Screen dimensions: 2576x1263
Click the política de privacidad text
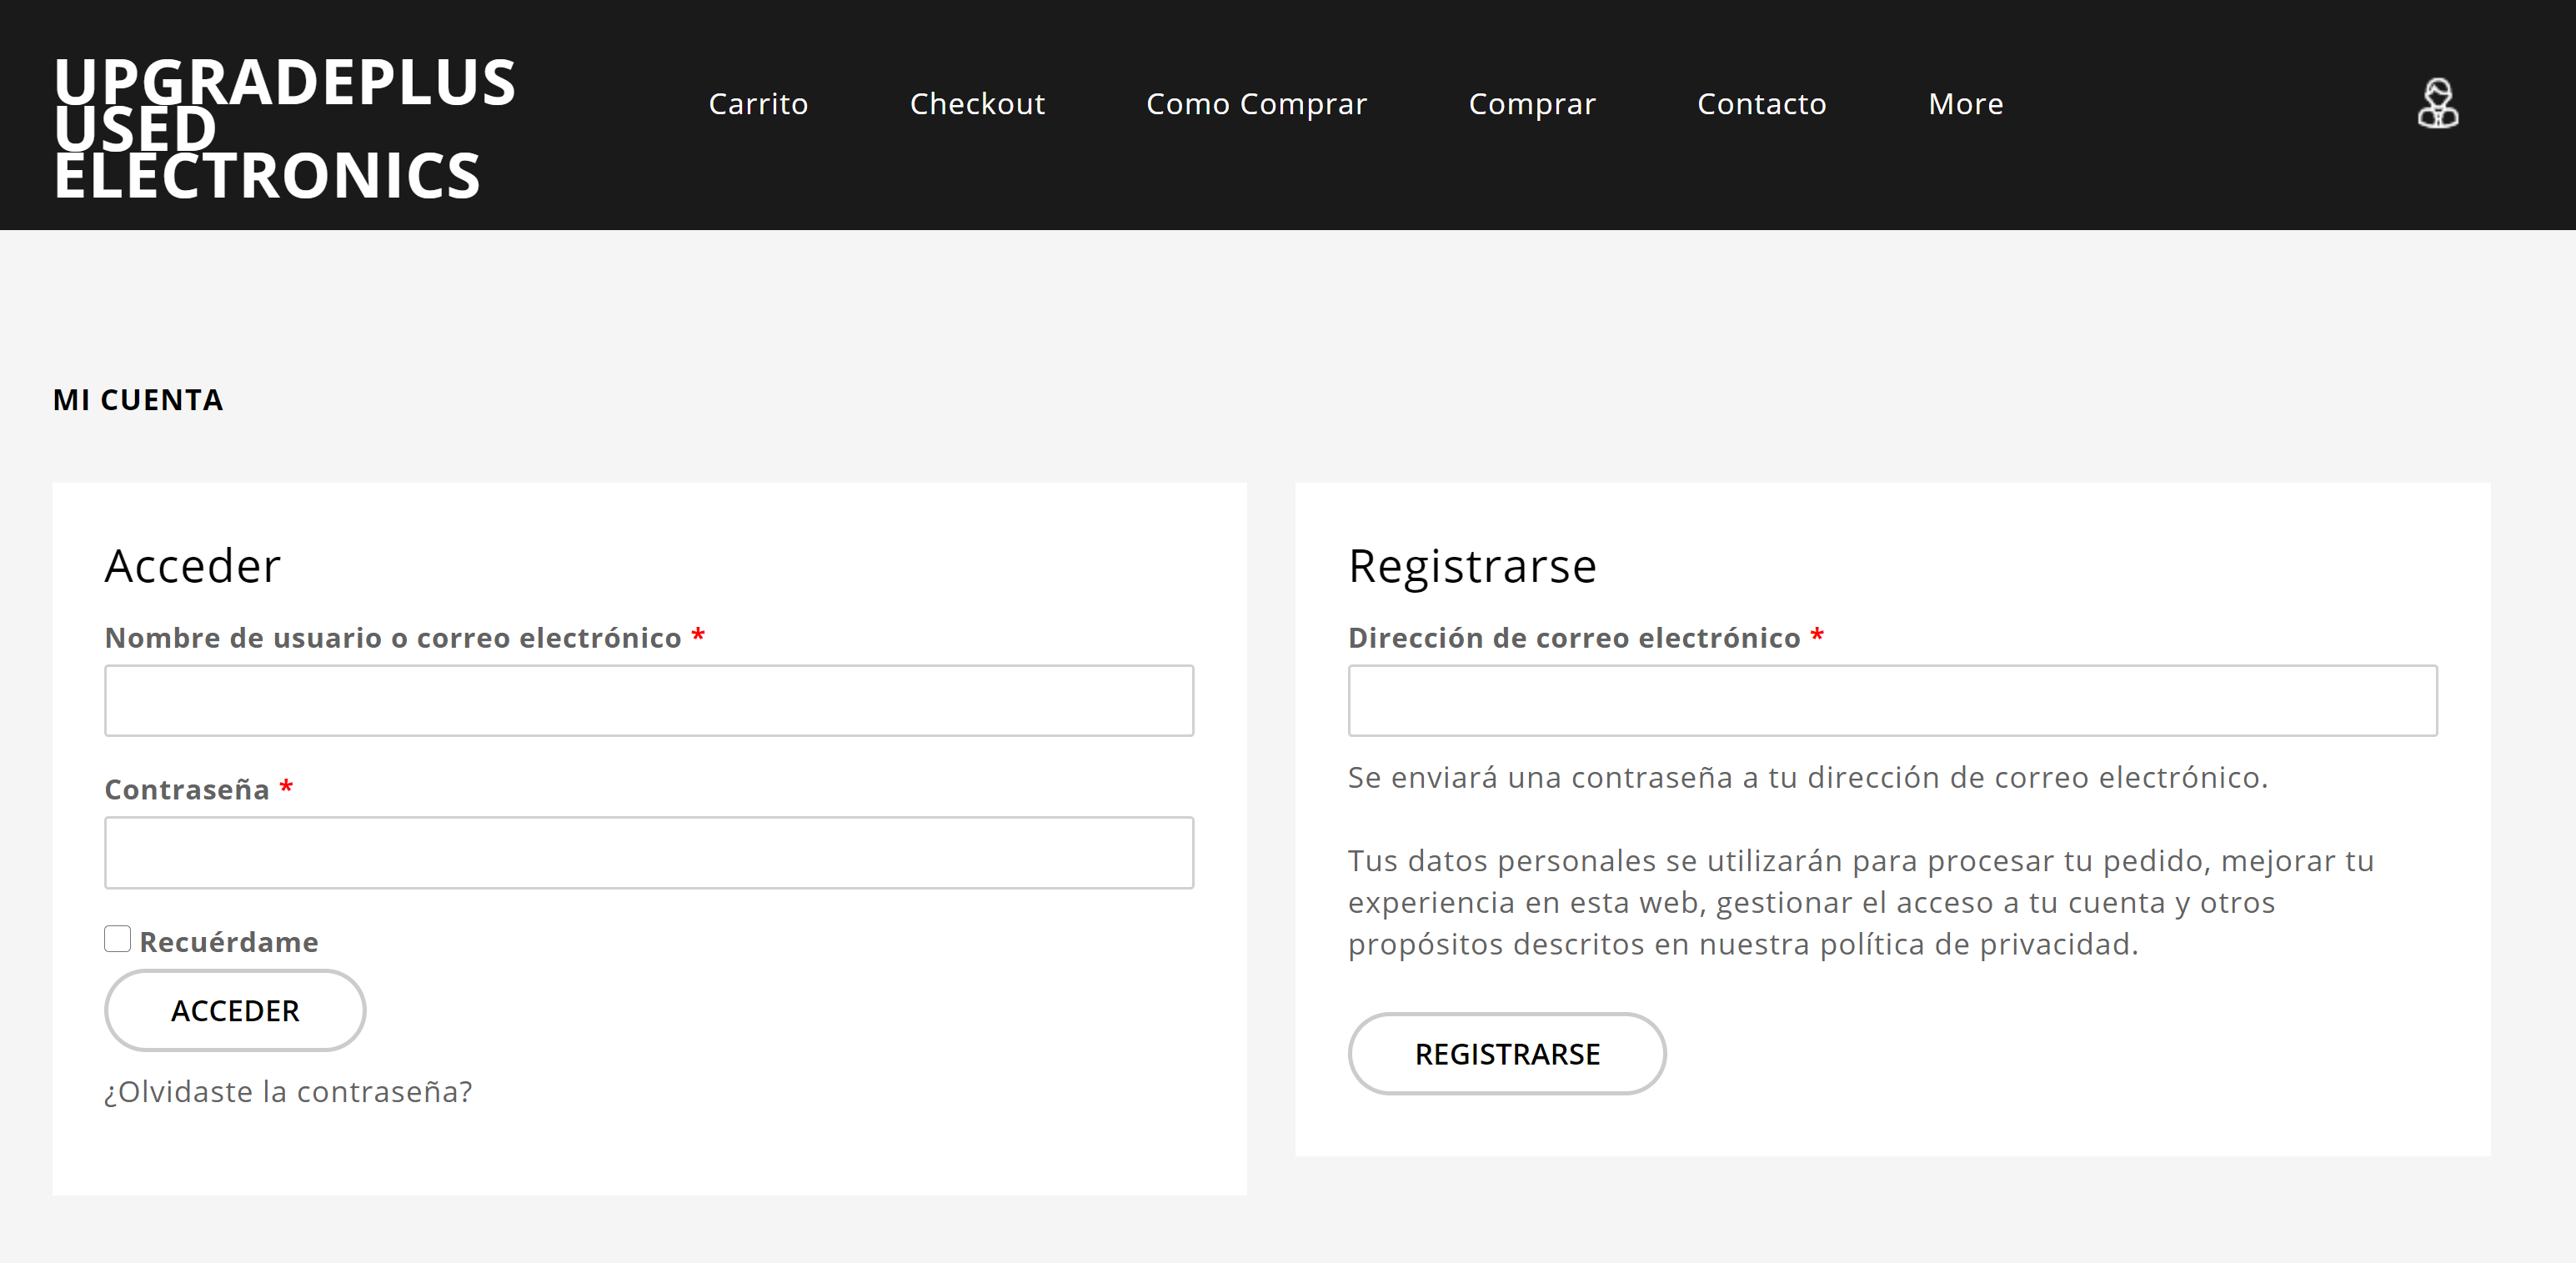point(1977,944)
